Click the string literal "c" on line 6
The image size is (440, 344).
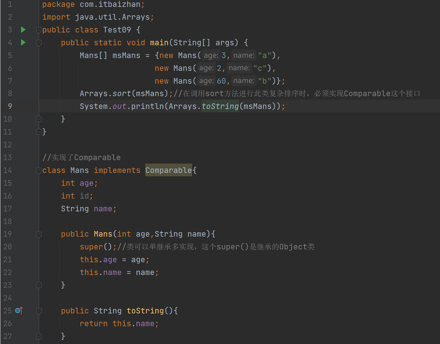point(260,68)
